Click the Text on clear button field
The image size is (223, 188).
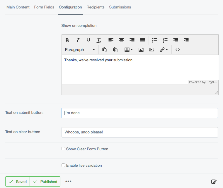139,132
